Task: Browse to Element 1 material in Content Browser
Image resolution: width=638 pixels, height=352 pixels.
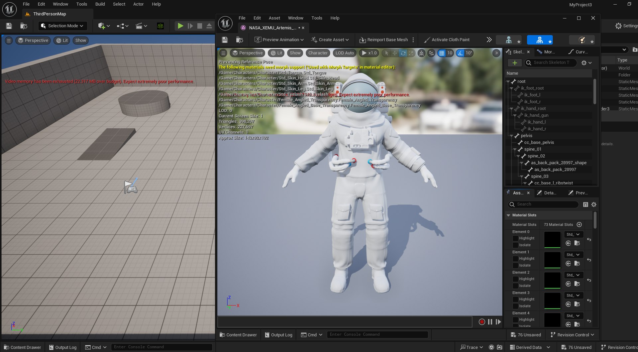Action: coord(577,264)
